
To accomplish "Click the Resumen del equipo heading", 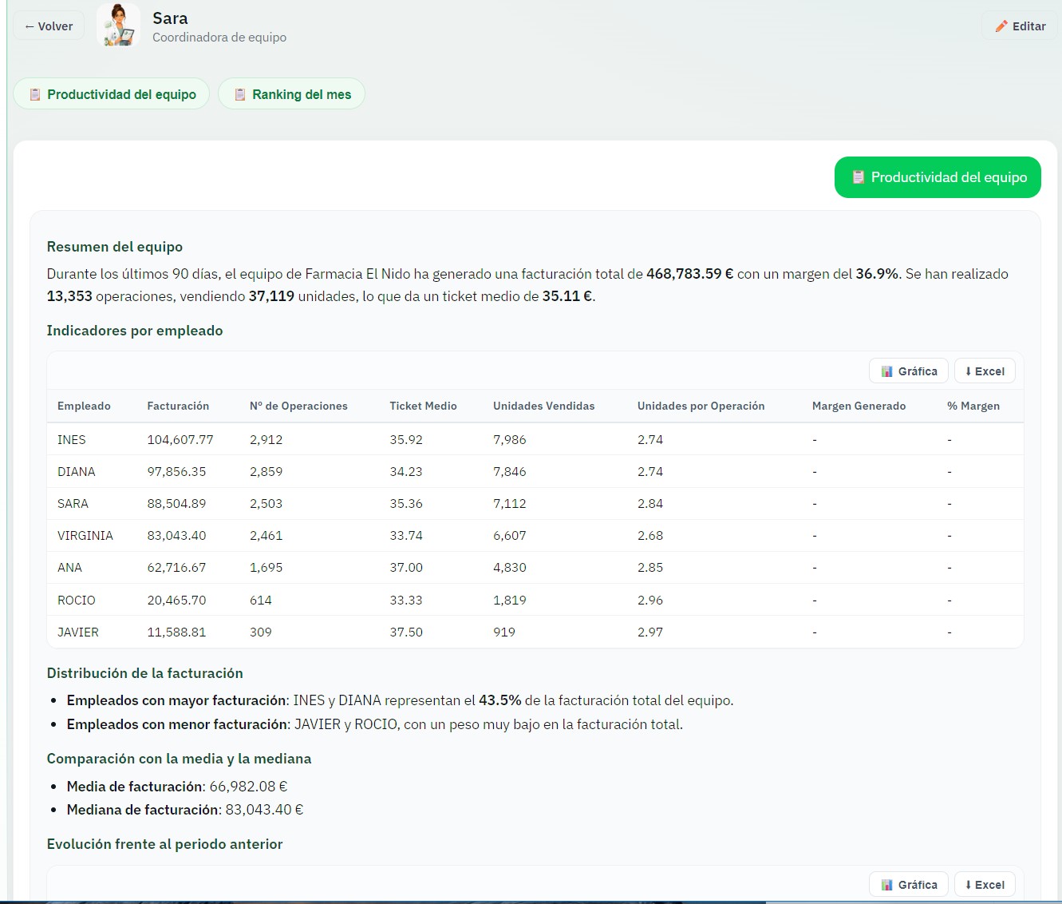I will tap(115, 247).
